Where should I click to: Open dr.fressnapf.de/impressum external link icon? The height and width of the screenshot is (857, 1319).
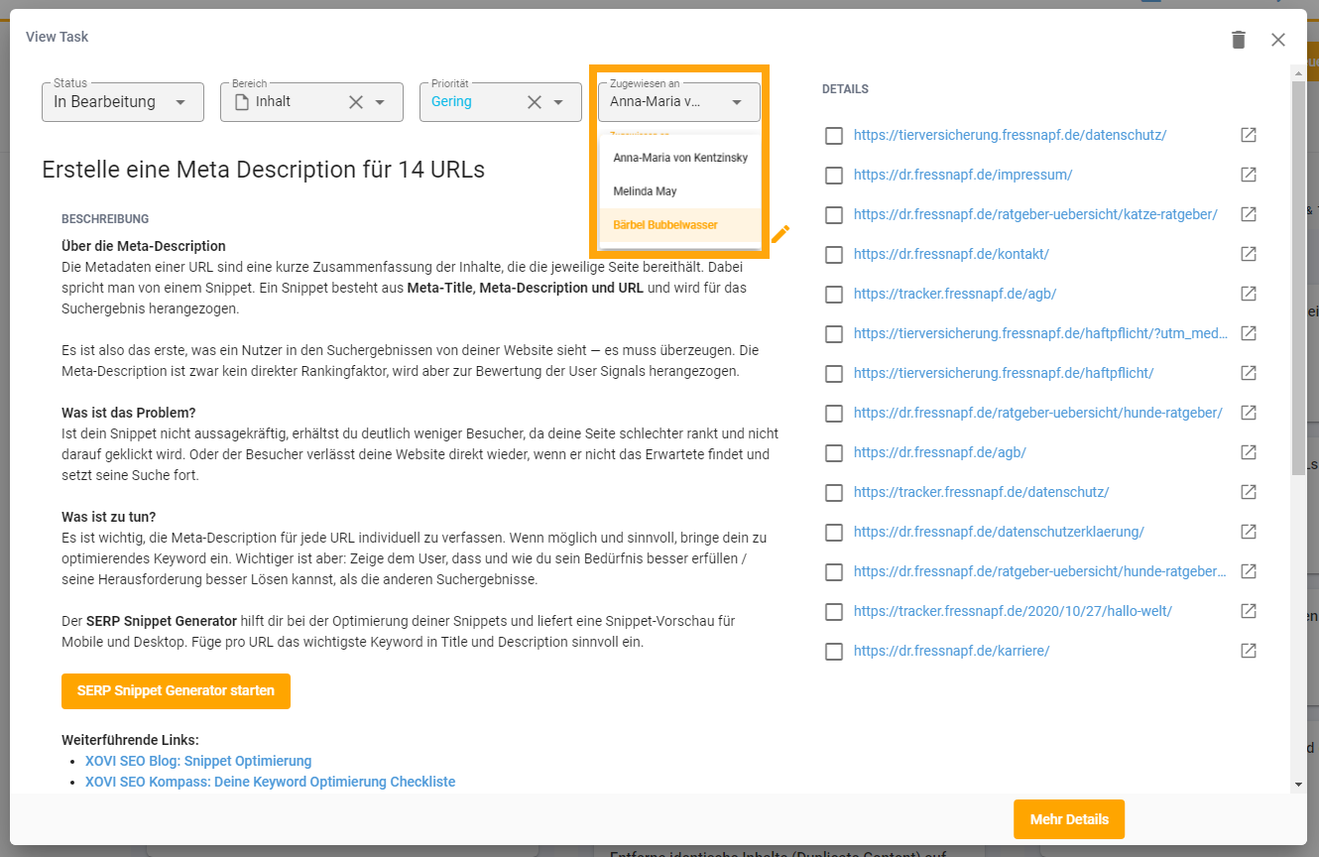(x=1249, y=175)
